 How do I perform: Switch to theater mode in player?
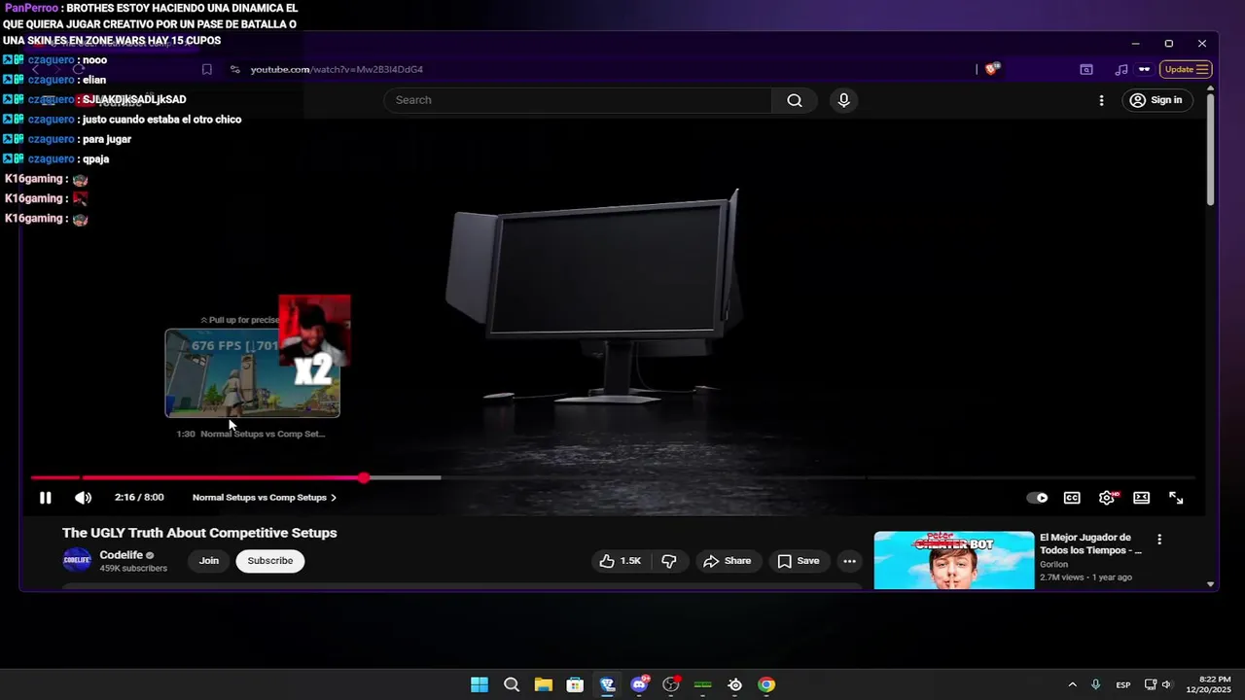coord(1142,498)
